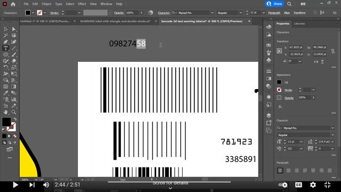Open the Window menu
341x192 pixels.
[x=106, y=4]
